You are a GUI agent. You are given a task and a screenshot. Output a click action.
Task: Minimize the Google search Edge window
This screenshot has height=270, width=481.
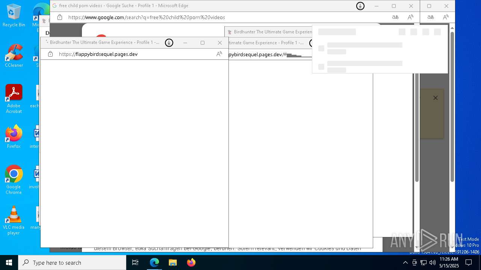click(377, 6)
